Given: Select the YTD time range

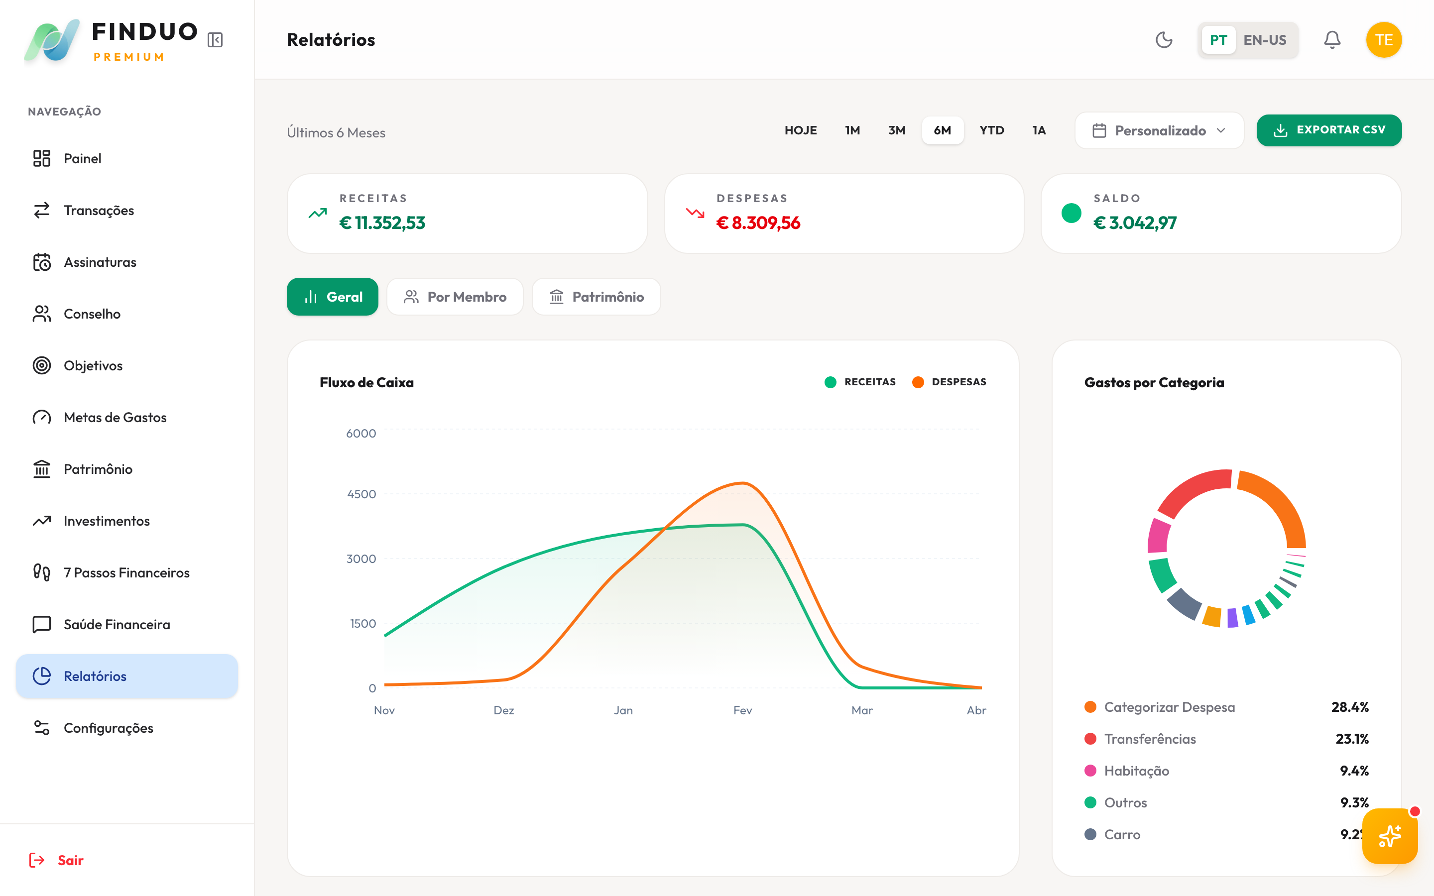Looking at the screenshot, I should tap(991, 130).
